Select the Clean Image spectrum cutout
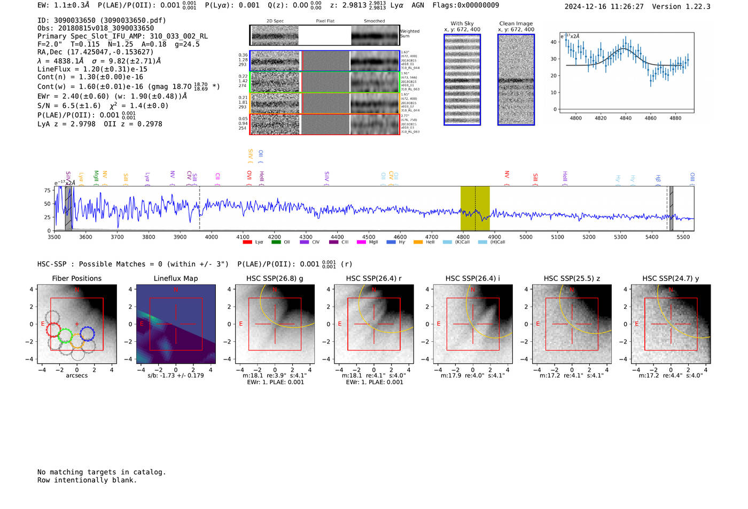 click(x=516, y=80)
